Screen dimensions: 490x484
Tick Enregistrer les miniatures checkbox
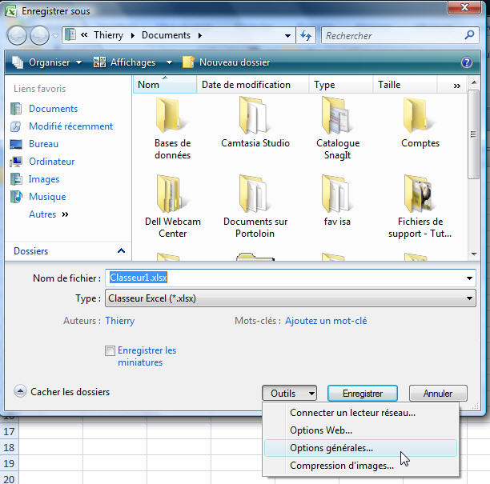pos(110,350)
